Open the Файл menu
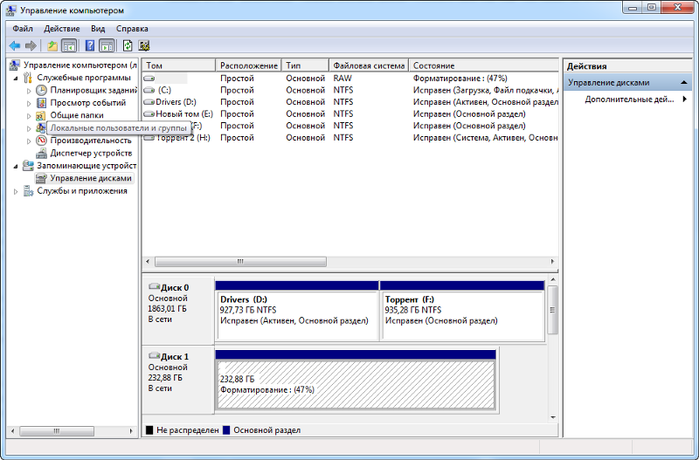Image resolution: width=699 pixels, height=460 pixels. tap(23, 29)
